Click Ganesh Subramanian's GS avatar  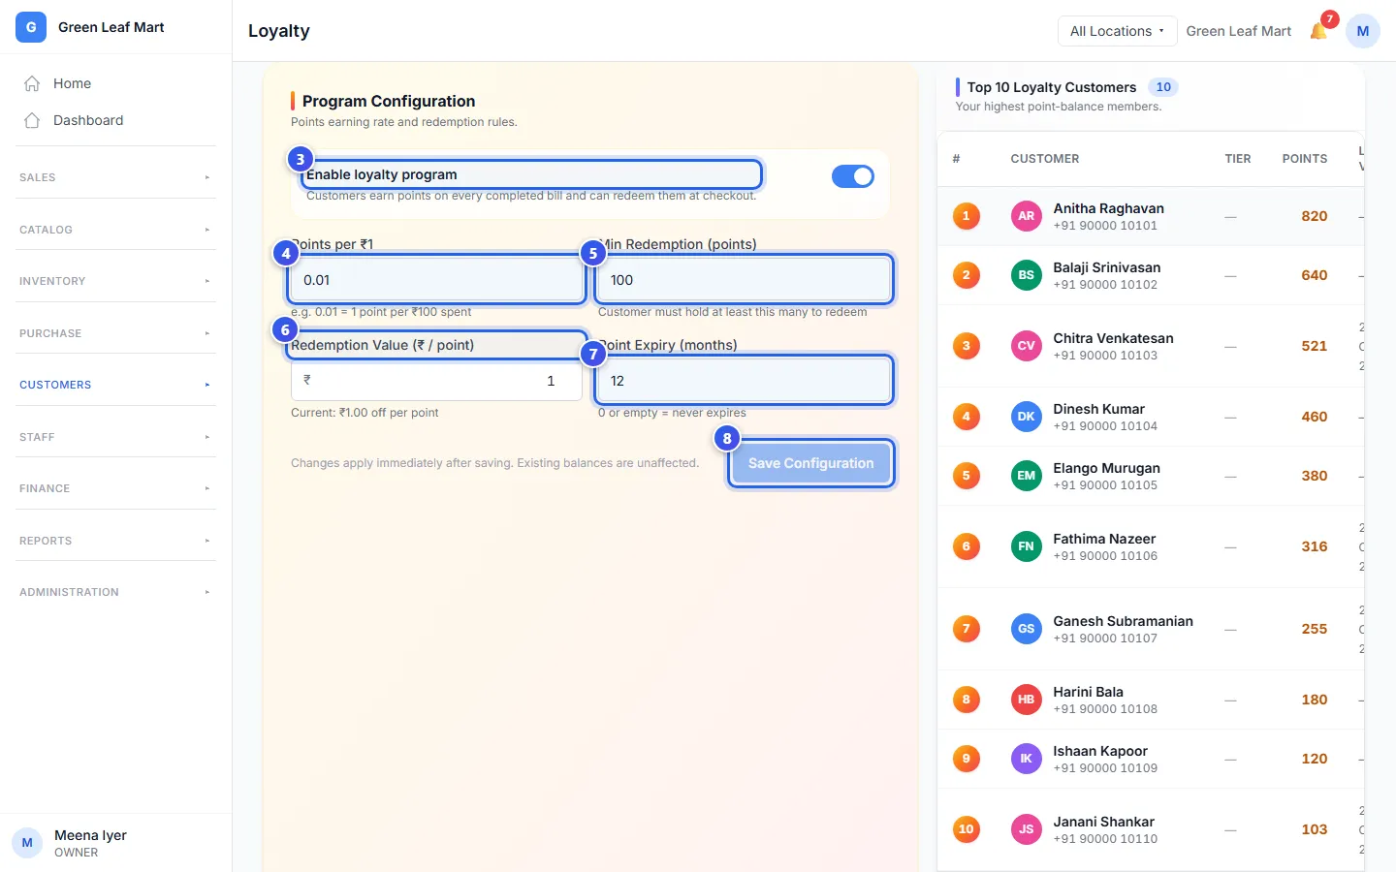pyautogui.click(x=1027, y=629)
